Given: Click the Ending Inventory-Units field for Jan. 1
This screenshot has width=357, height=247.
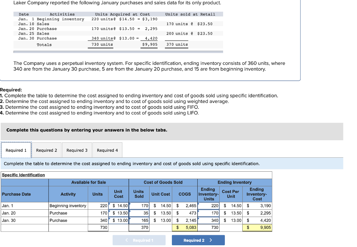Looking at the screenshot, I should tap(208, 206).
